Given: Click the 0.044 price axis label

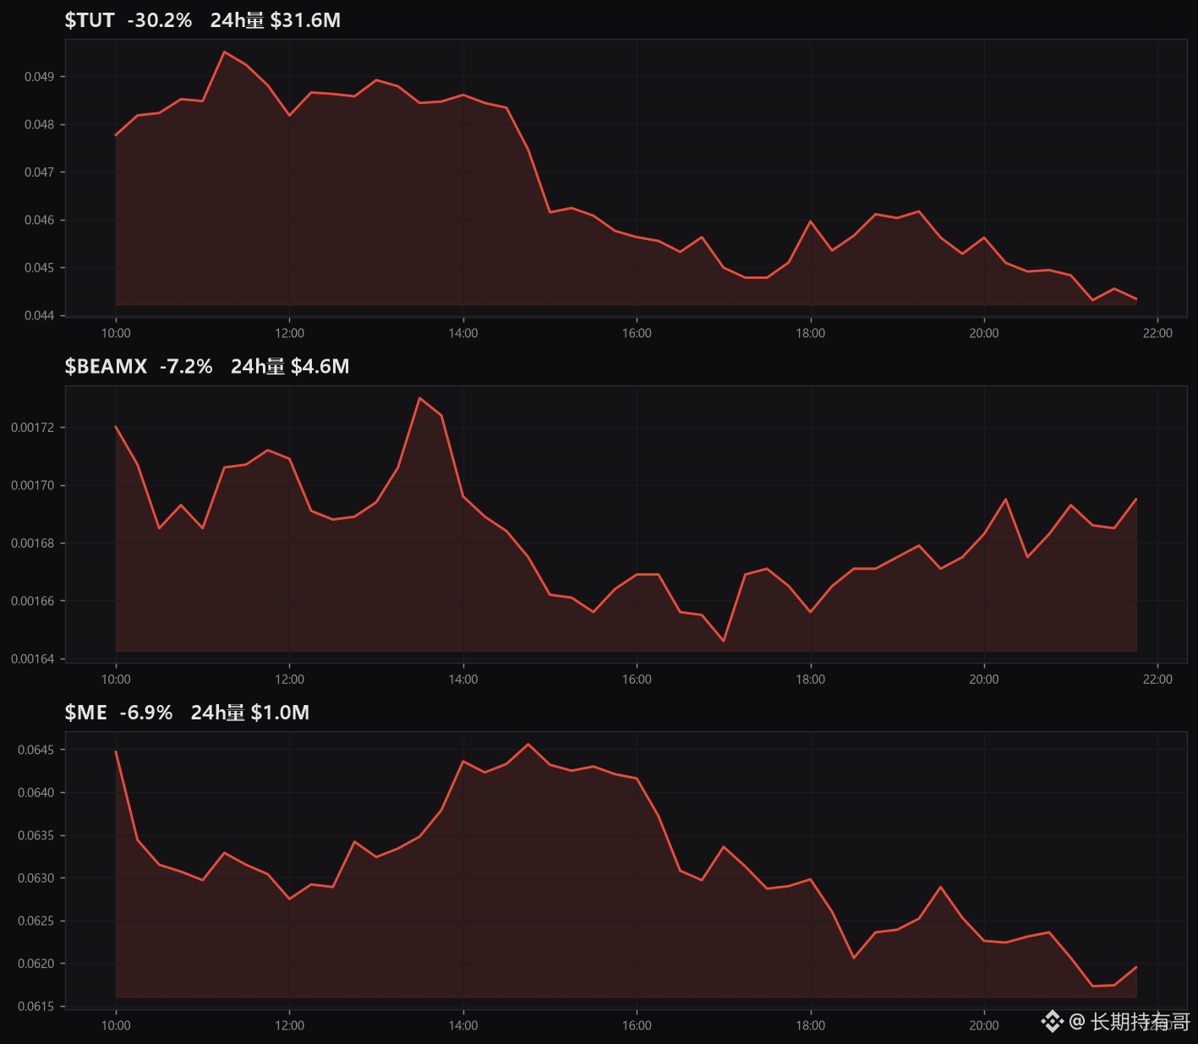Looking at the screenshot, I should (x=39, y=315).
